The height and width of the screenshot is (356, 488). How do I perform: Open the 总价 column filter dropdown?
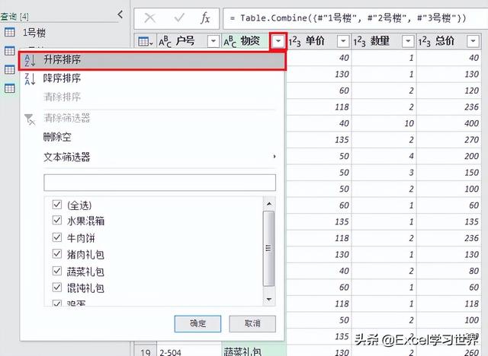(x=473, y=41)
